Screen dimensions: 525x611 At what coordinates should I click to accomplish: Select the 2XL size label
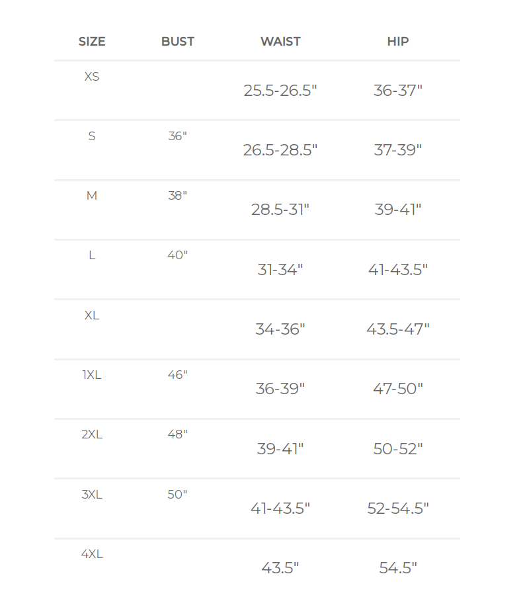coord(92,434)
